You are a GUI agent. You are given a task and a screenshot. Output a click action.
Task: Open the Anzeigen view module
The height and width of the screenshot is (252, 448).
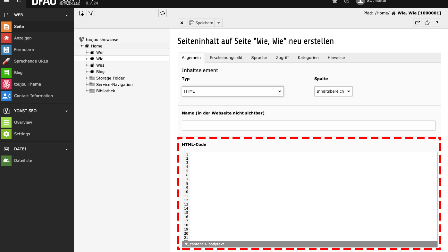click(x=22, y=38)
